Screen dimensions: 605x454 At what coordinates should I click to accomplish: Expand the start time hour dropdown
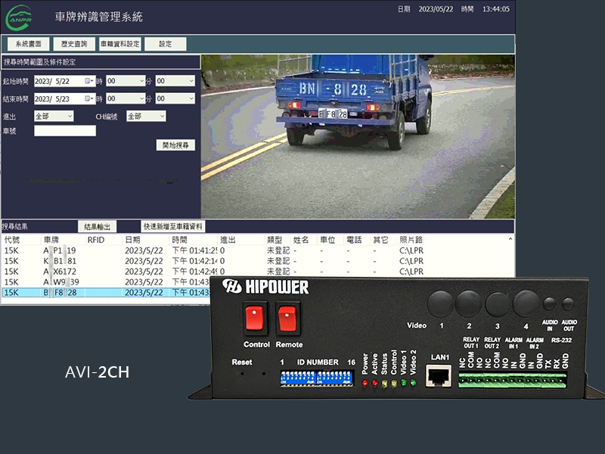pyautogui.click(x=126, y=81)
